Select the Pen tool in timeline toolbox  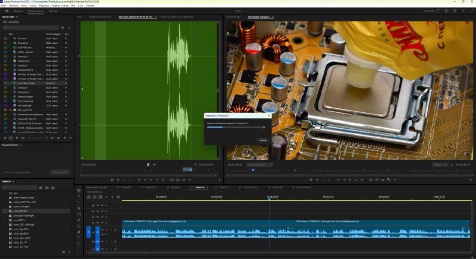point(79,220)
